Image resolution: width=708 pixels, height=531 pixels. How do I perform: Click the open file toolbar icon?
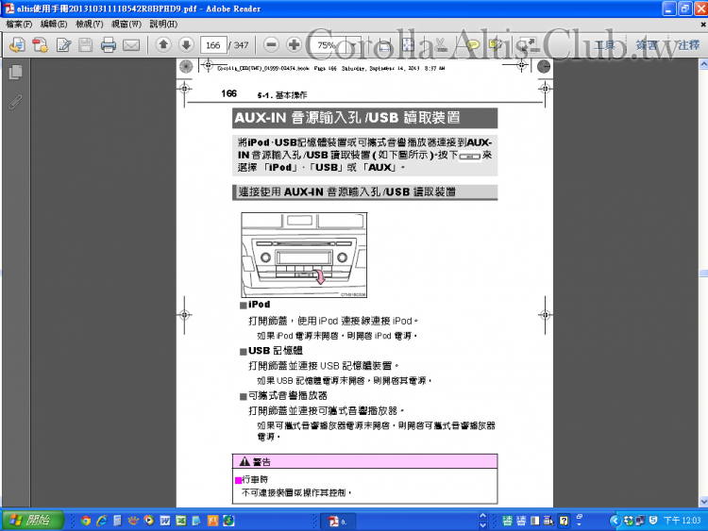tap(17, 44)
